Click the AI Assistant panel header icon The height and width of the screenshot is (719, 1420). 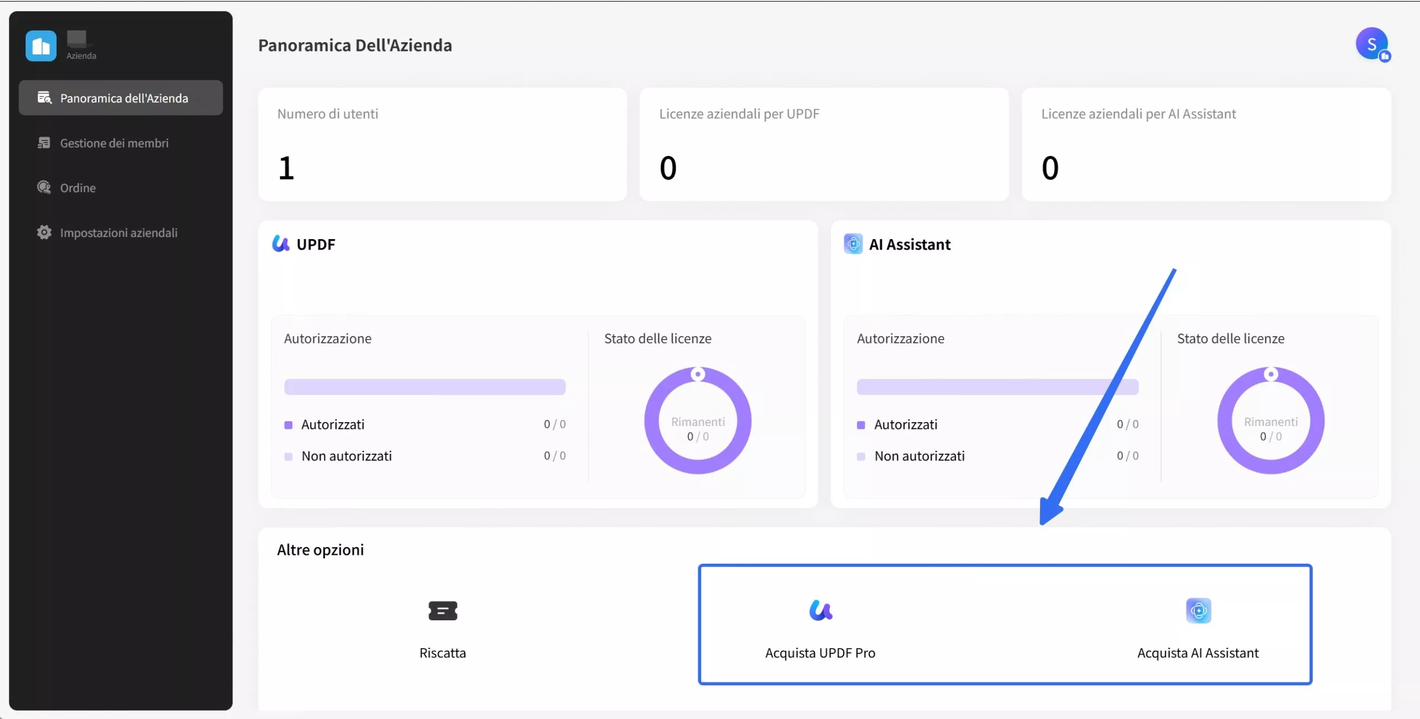click(x=853, y=244)
